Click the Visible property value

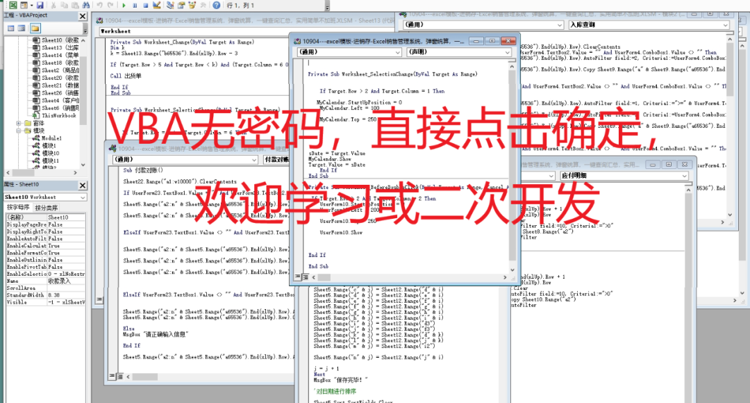(66, 302)
